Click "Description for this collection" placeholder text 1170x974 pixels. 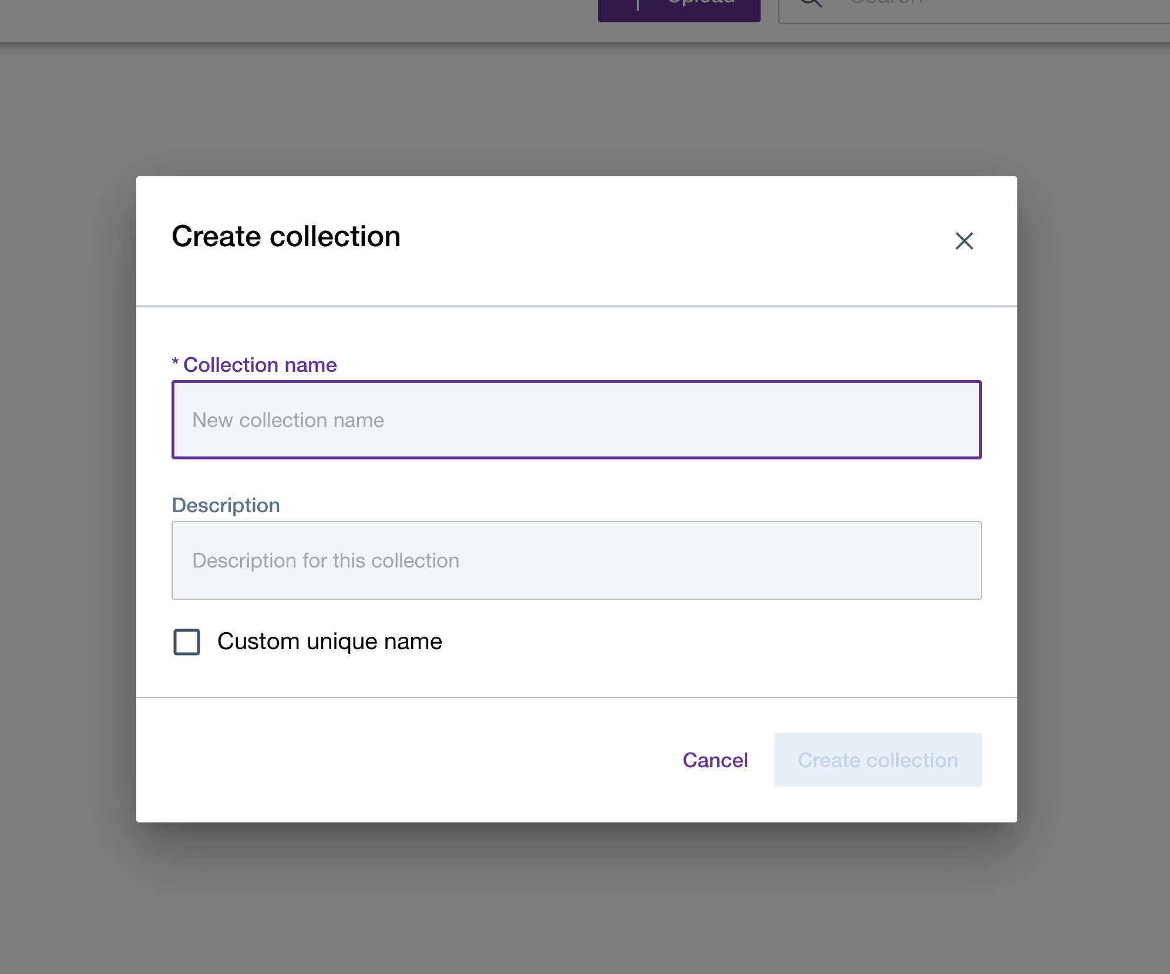click(x=325, y=560)
